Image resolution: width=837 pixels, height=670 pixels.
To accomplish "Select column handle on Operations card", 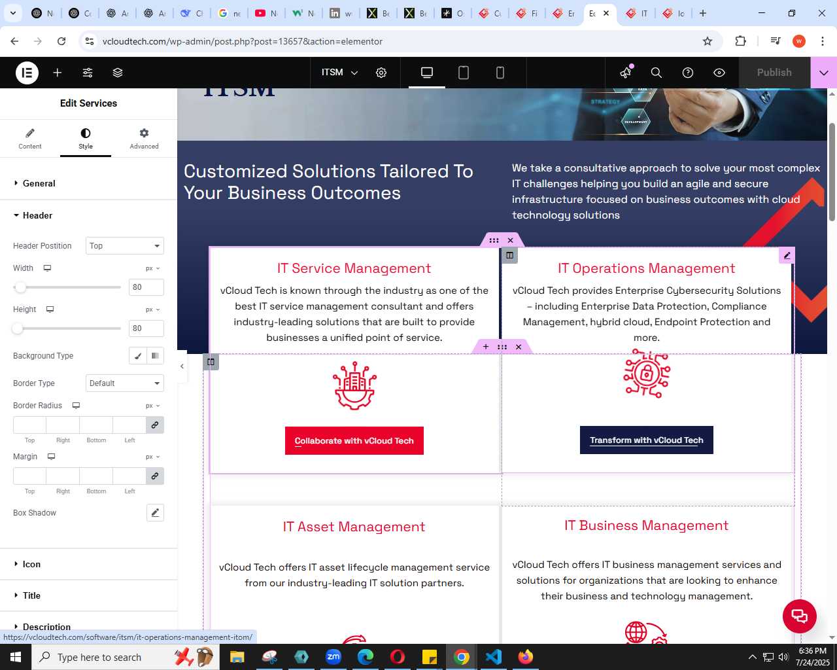I will click(509, 255).
